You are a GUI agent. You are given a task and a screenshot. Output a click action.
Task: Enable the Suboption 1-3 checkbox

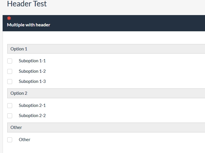click(x=10, y=81)
